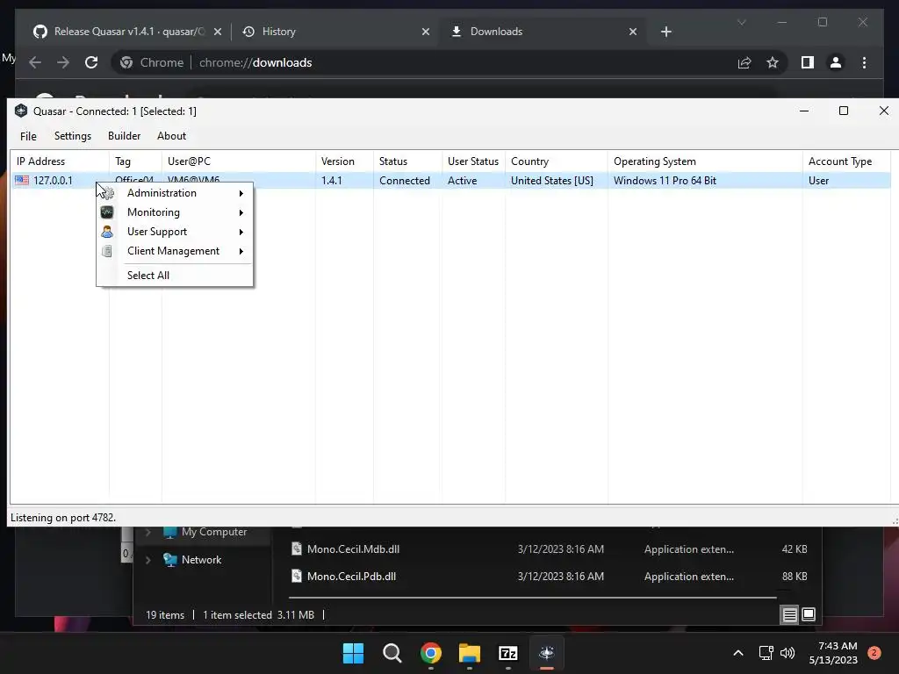Click the Connected status cell
This screenshot has width=899, height=674.
pos(404,181)
